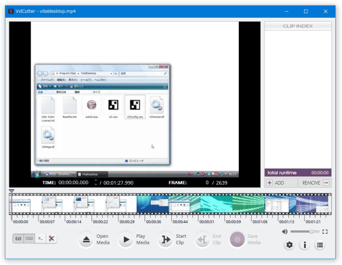Click the timeline thumbnail at 00:00:36
This screenshot has width=342, height=265.
coord(153,204)
